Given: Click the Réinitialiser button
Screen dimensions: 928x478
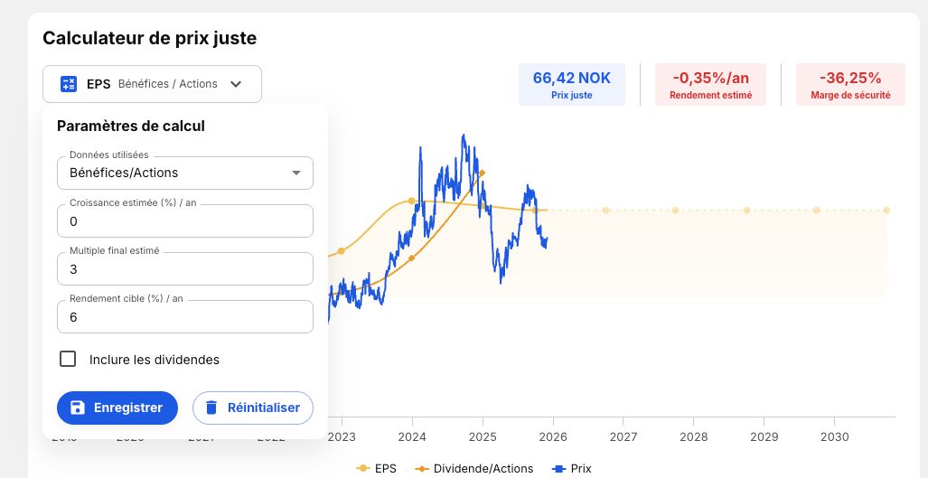Looking at the screenshot, I should (x=253, y=408).
